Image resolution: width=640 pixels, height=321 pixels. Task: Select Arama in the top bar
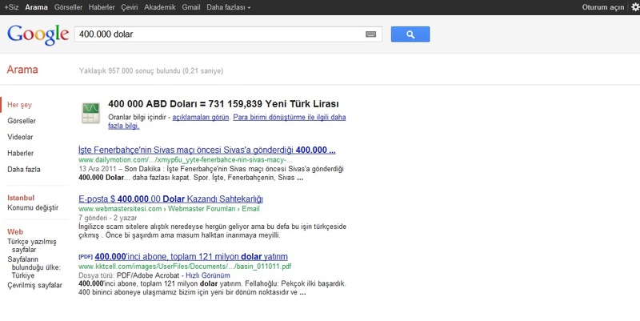click(36, 7)
